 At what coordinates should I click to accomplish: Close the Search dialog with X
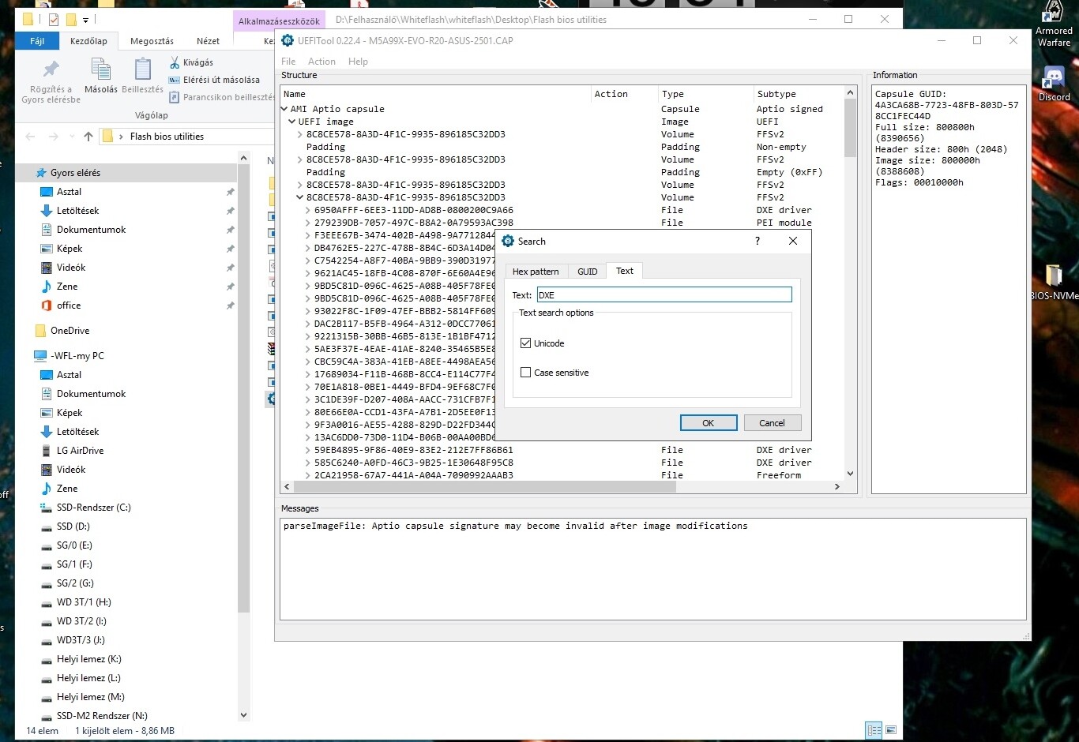(x=793, y=241)
